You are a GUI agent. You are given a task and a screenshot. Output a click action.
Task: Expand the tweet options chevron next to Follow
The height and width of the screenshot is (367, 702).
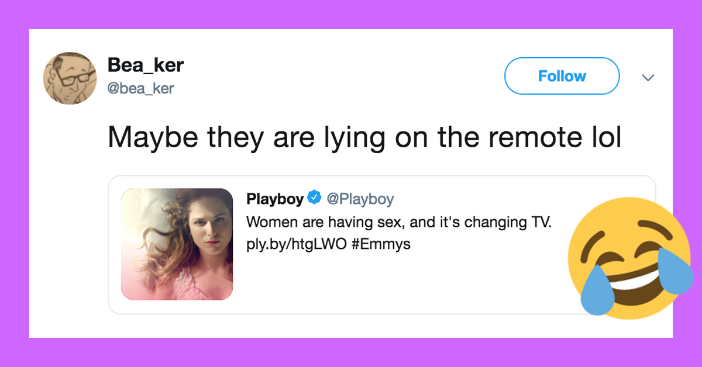coord(648,77)
